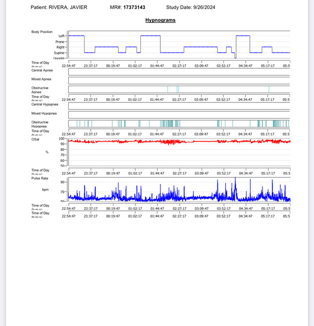Select the Body Position chart label

point(42,32)
